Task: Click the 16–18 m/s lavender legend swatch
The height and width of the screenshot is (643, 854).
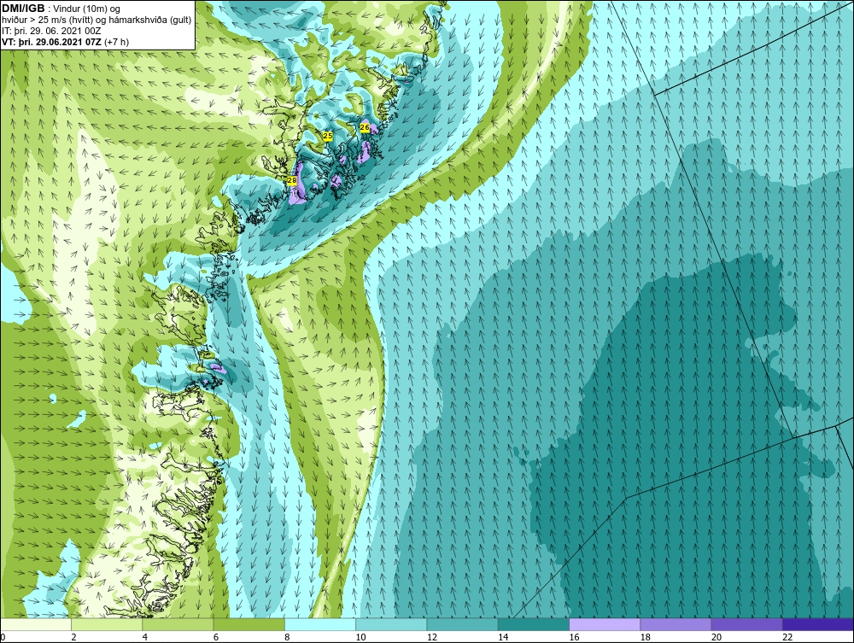Action: point(605,624)
